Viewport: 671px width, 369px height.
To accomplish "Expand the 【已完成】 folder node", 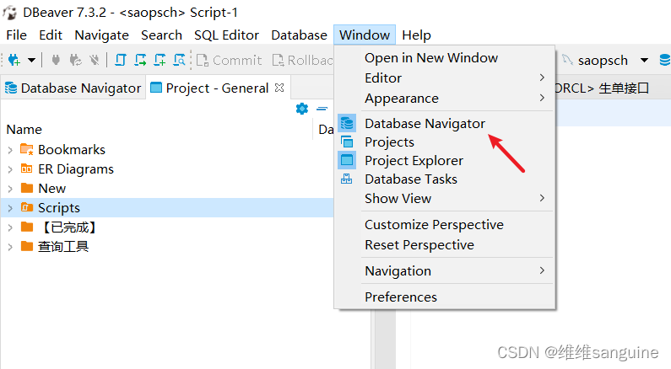I will (10, 227).
